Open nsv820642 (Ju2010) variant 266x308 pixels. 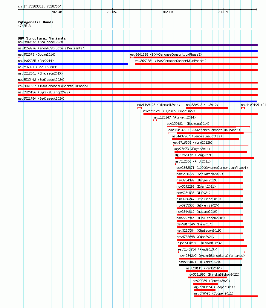[x=202, y=105]
